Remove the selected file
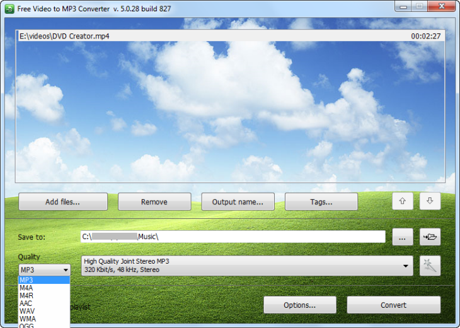This screenshot has width=460, height=328. [154, 202]
